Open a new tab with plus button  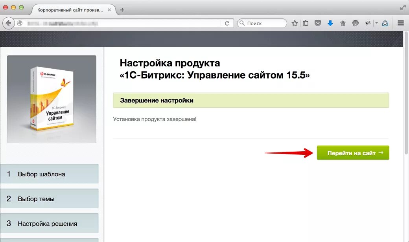[122, 10]
